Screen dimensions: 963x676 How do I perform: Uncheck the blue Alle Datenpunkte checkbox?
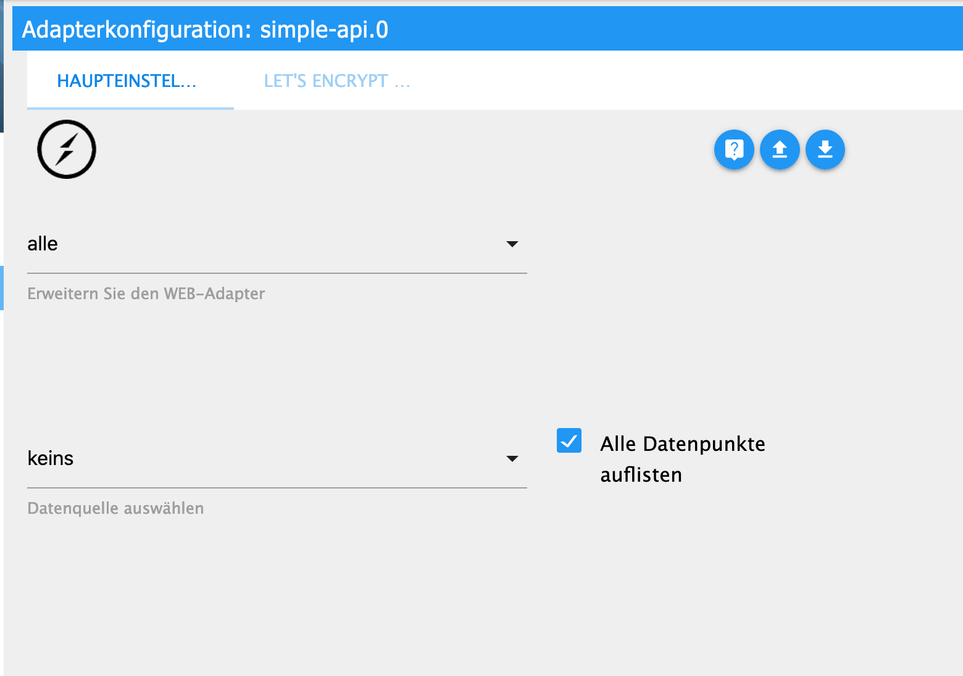pos(569,440)
